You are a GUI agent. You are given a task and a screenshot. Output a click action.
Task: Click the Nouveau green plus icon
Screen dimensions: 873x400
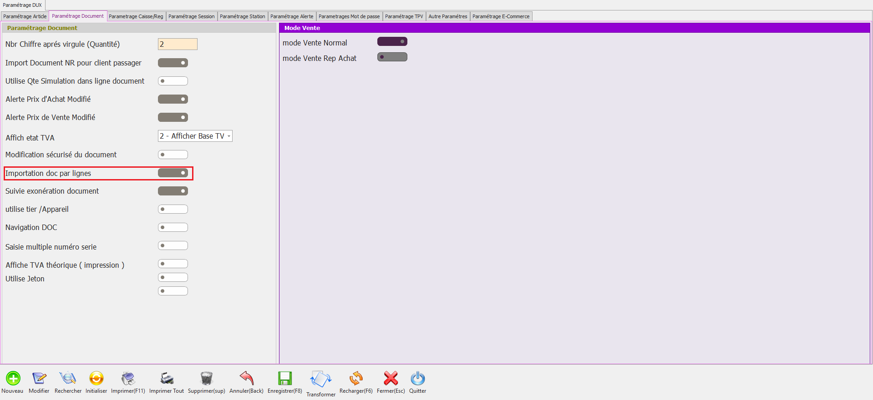(x=13, y=378)
